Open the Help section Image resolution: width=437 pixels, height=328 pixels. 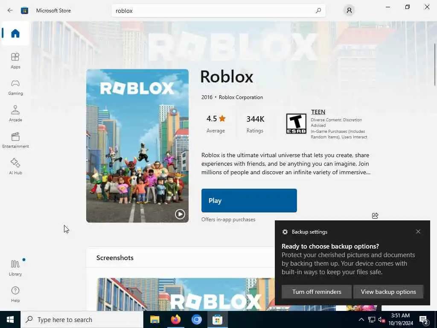tap(15, 294)
